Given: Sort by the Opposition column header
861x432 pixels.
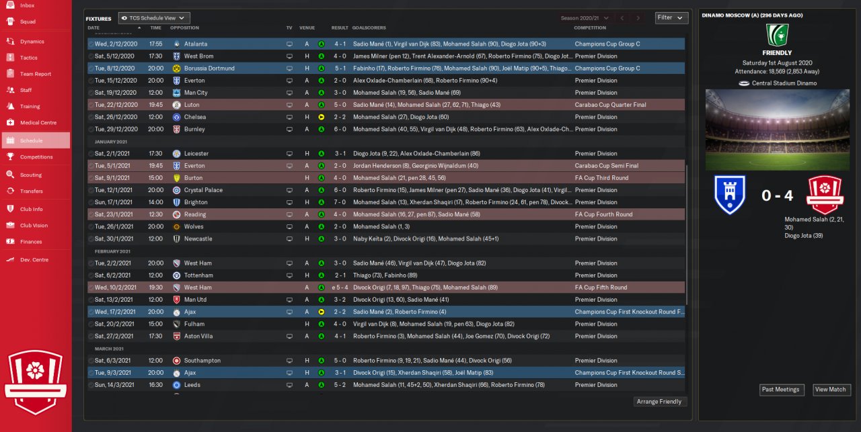Looking at the screenshot, I should (x=184, y=28).
